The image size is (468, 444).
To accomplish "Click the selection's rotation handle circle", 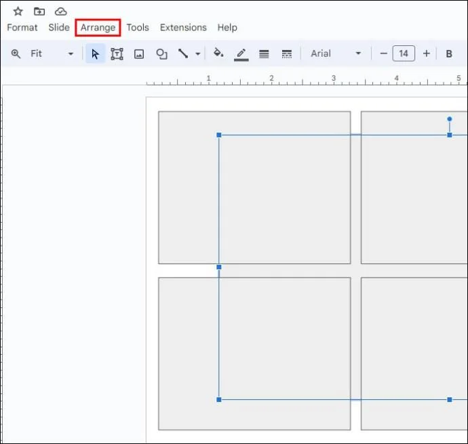I will click(450, 119).
